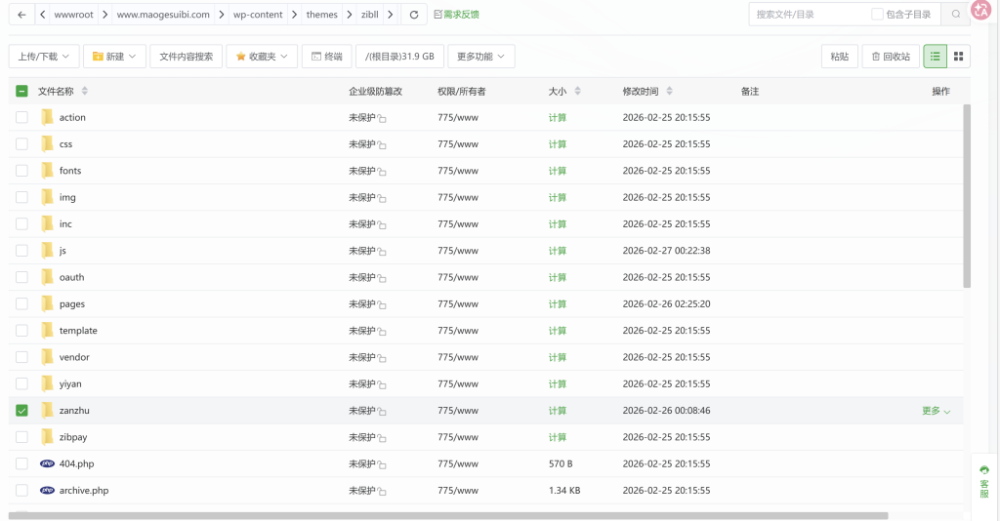Viewport: 1000px width, 521px height.
Task: Open the 新建 dropdown
Action: [114, 56]
